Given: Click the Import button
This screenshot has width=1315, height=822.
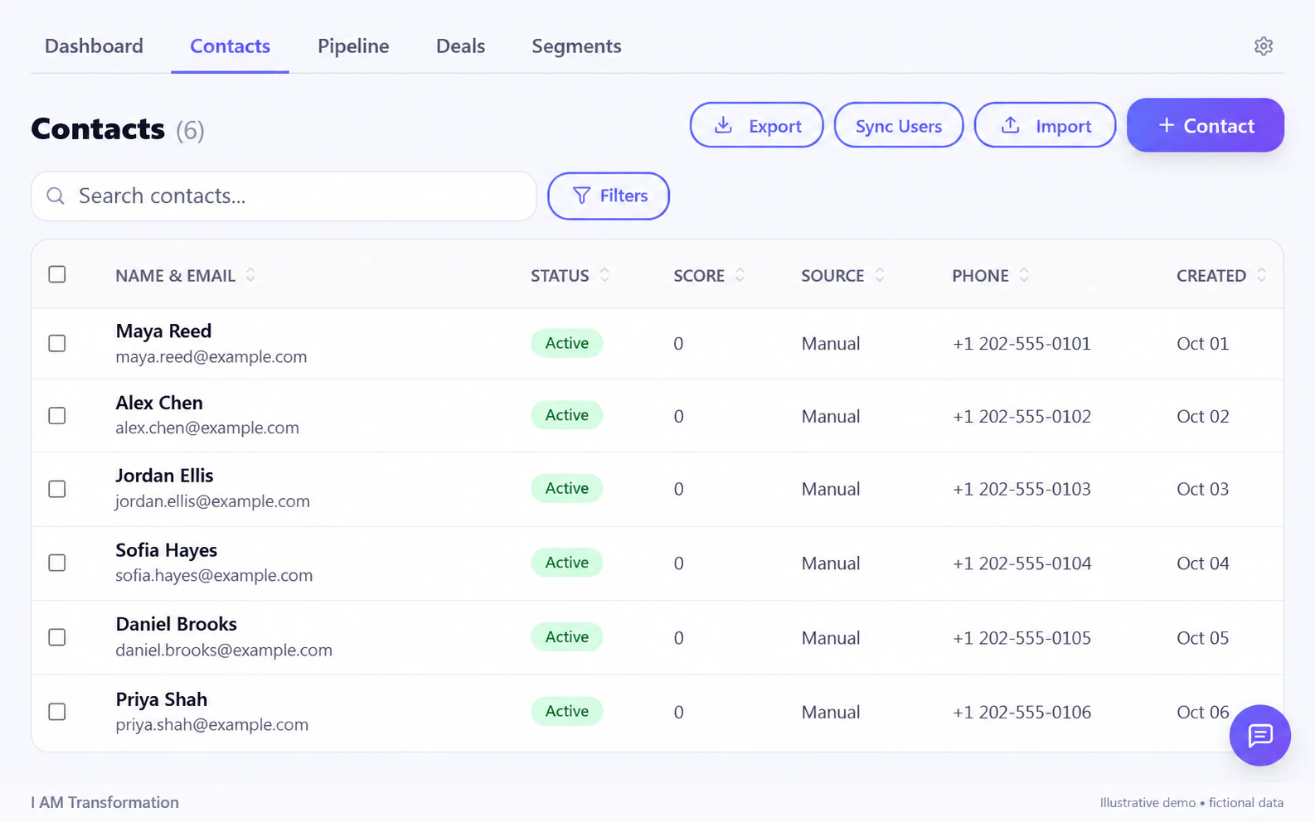Looking at the screenshot, I should coord(1045,125).
